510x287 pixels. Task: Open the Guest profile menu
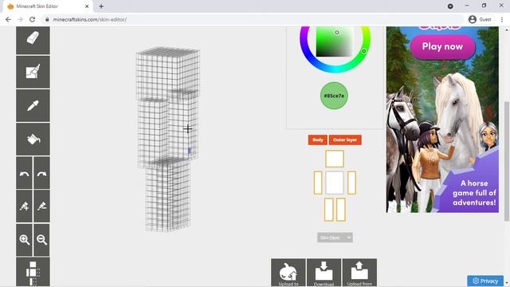point(480,19)
